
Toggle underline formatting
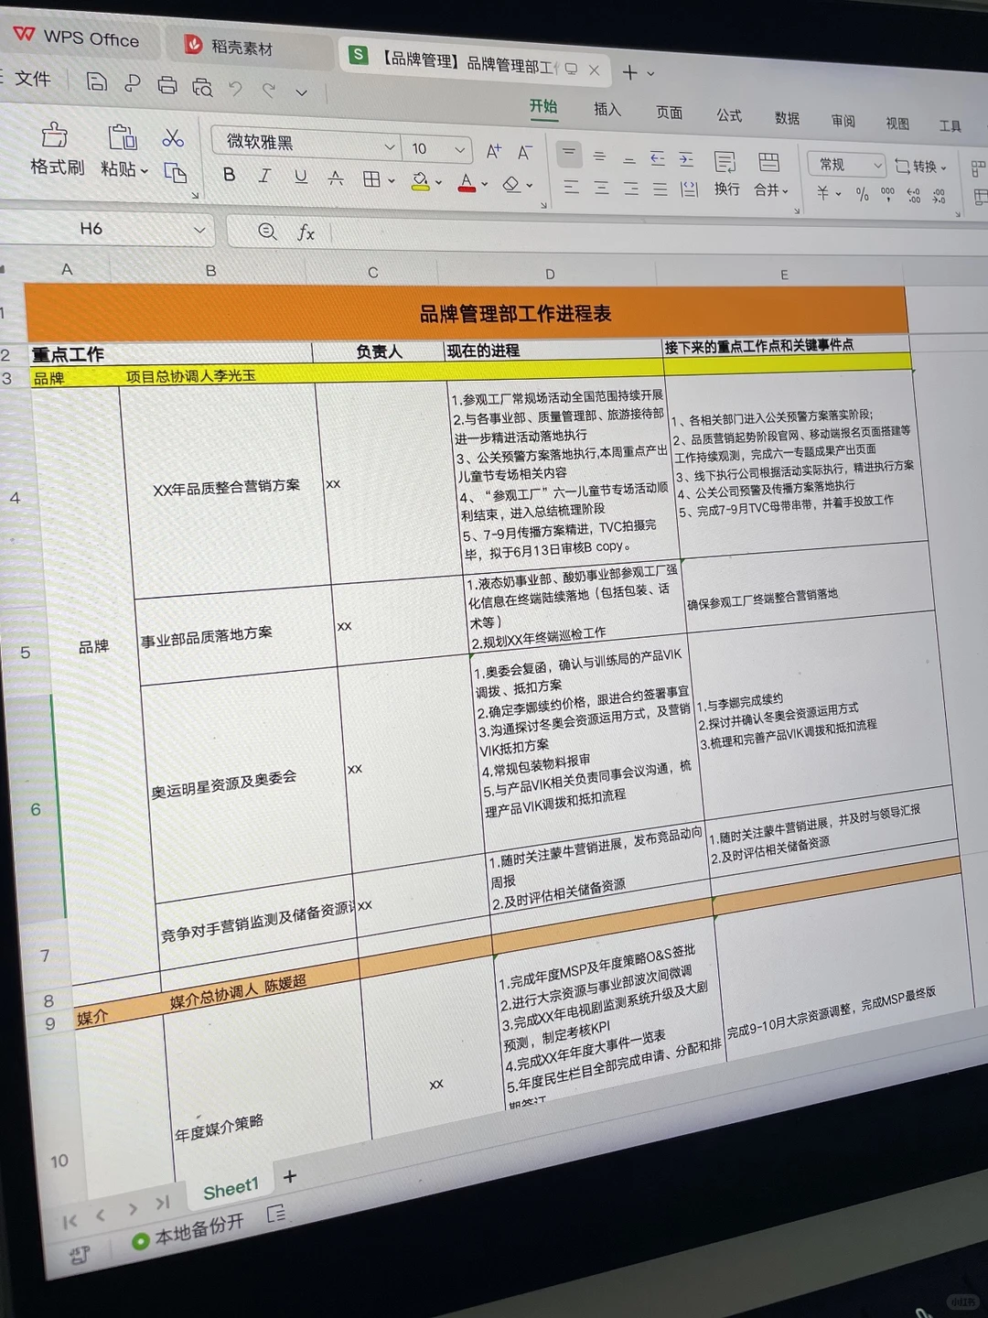coord(300,177)
